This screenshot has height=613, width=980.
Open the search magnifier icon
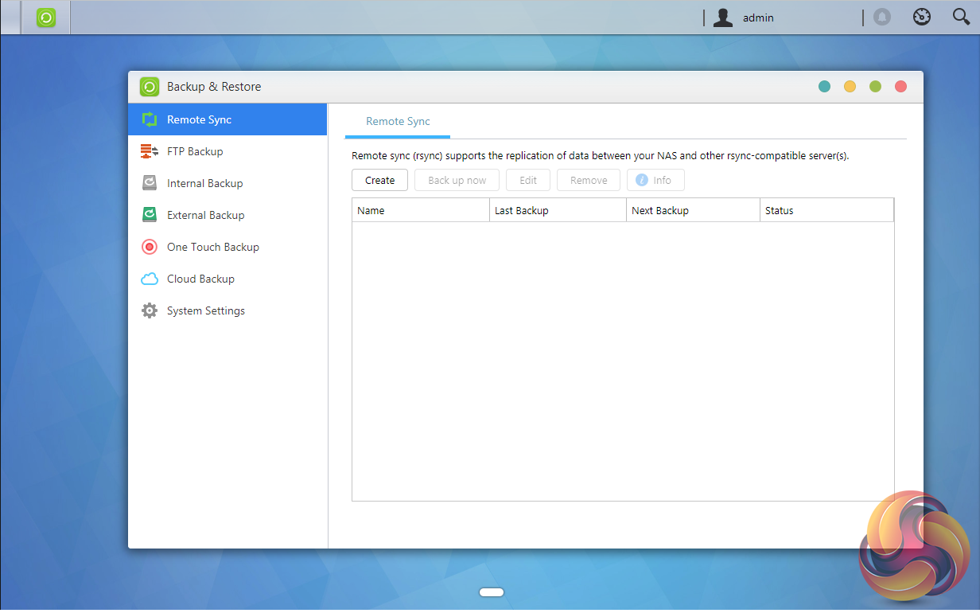tap(961, 17)
